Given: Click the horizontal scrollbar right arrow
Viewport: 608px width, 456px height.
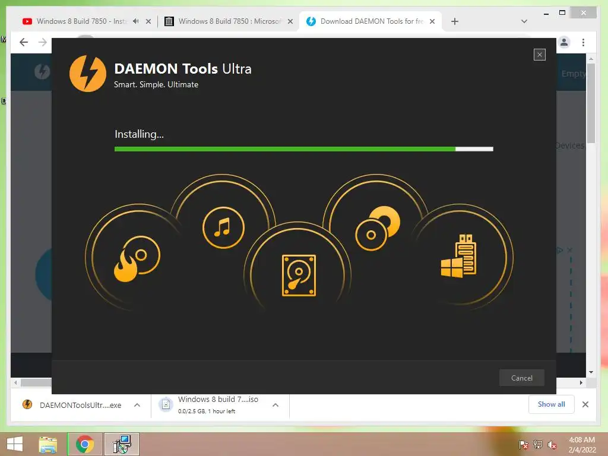Looking at the screenshot, I should pos(581,383).
